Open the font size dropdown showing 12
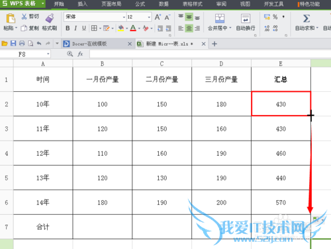Screen dimensions: 331x249 tap(149, 17)
